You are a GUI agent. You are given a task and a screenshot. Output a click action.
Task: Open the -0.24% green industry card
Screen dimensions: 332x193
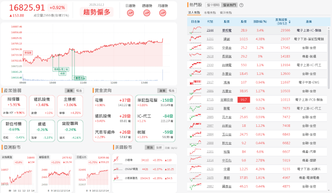(x=70, y=131)
